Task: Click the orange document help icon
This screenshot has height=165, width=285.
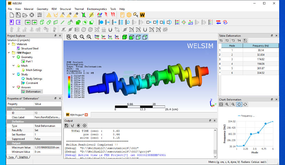Action: (x=122, y=15)
